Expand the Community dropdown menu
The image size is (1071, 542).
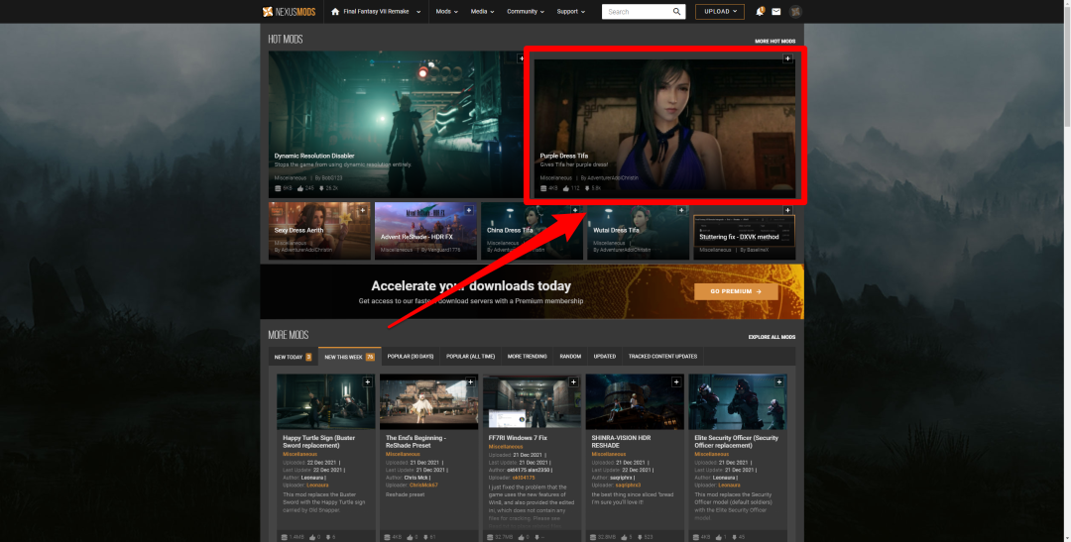[x=525, y=12]
